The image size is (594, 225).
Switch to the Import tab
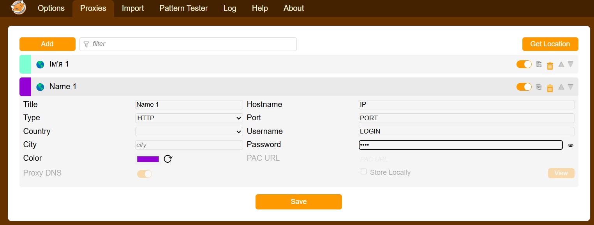[x=133, y=8]
